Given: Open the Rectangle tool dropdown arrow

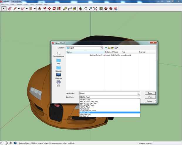Looking at the screenshot, I should point(35,9).
